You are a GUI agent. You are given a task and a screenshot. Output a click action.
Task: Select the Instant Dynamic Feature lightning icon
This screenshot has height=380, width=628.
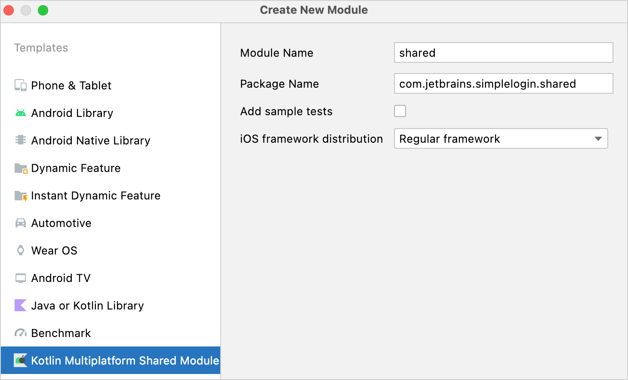[x=20, y=195]
